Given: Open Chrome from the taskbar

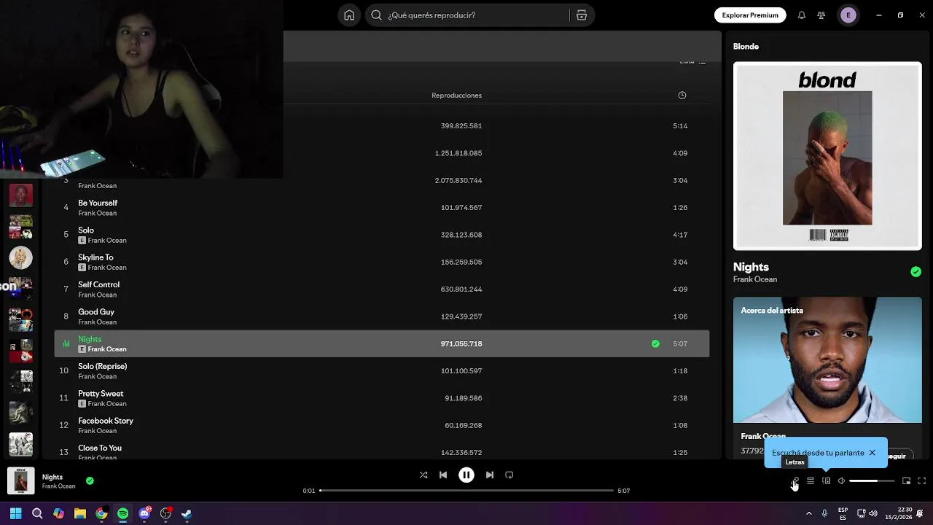Looking at the screenshot, I should pyautogui.click(x=101, y=513).
